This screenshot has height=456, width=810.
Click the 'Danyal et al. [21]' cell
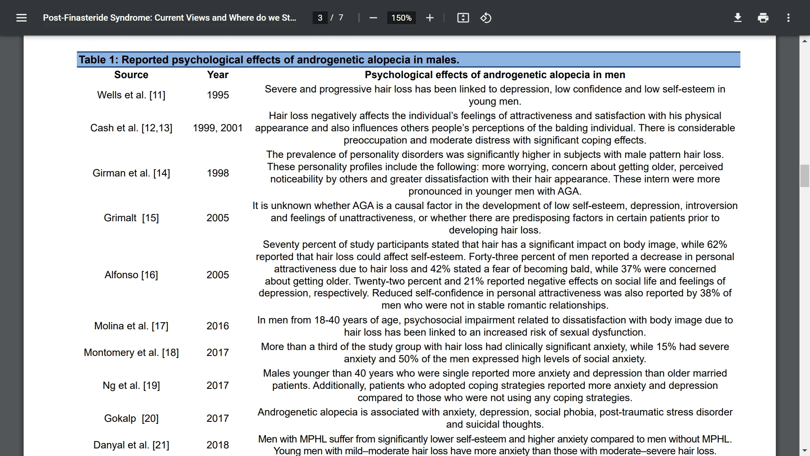tap(131, 445)
